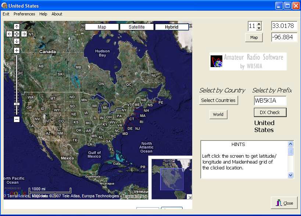Open the Preferences menu
Image resolution: width=301 pixels, height=216 pixels.
click(x=24, y=14)
